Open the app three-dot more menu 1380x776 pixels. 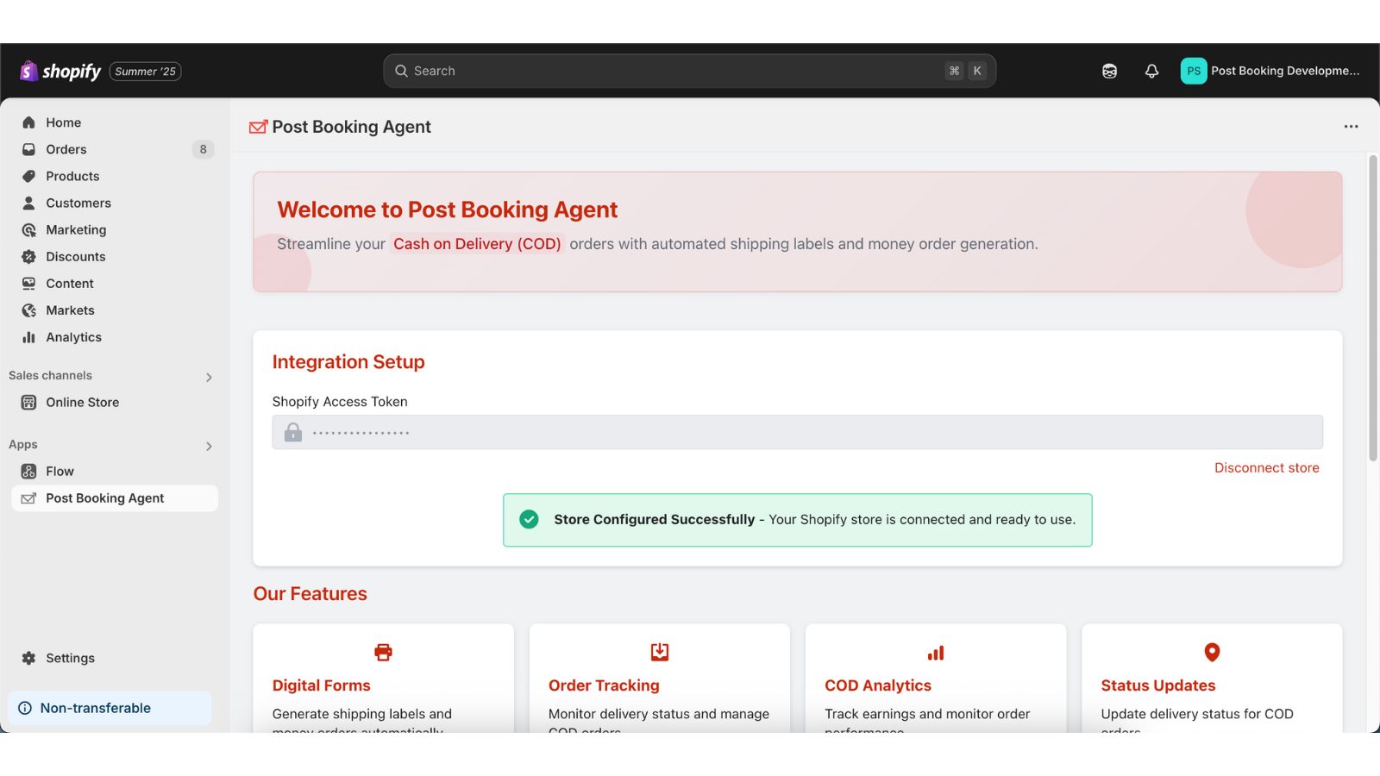[1351, 127]
